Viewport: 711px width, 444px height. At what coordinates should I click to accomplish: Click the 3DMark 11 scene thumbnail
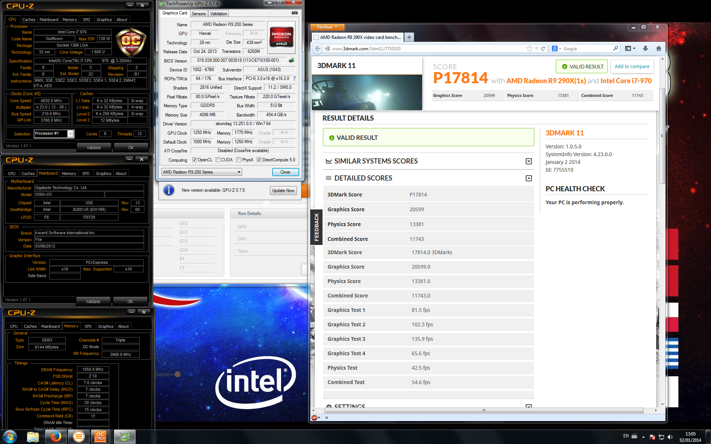pyautogui.click(x=367, y=92)
